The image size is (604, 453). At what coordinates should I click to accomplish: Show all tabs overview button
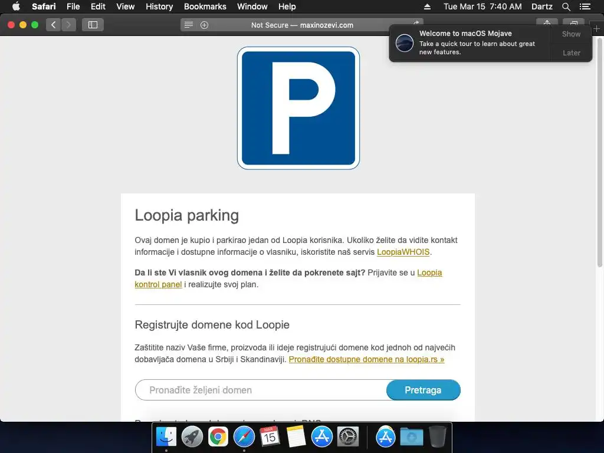(573, 22)
